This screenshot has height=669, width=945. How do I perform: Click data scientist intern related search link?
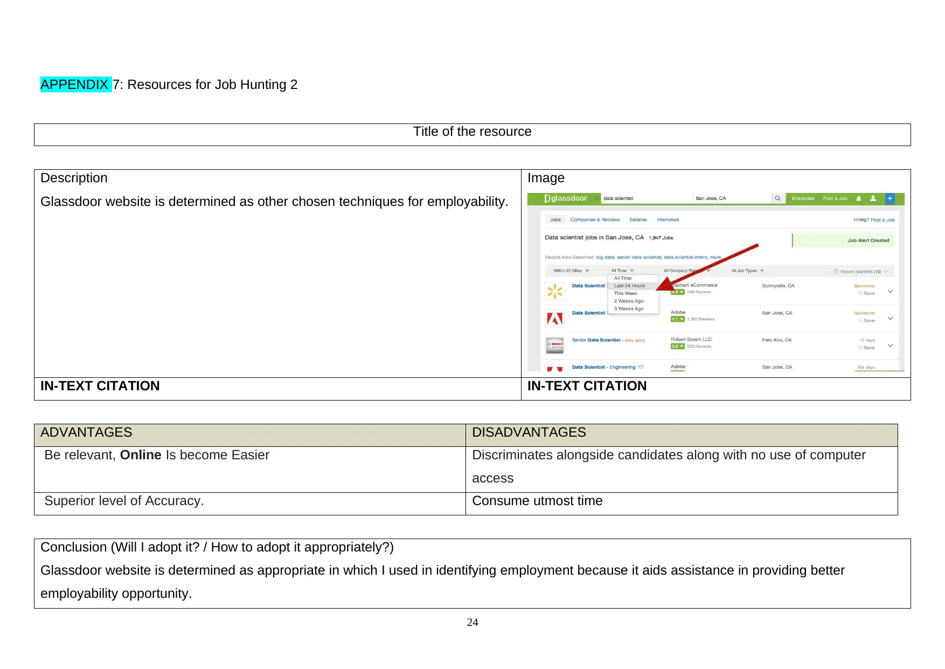(685, 257)
